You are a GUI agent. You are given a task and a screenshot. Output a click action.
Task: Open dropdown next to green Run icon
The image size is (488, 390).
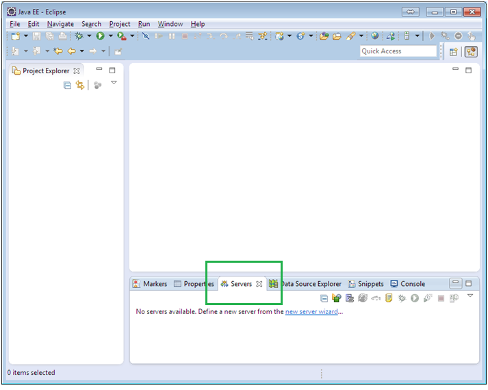click(110, 36)
